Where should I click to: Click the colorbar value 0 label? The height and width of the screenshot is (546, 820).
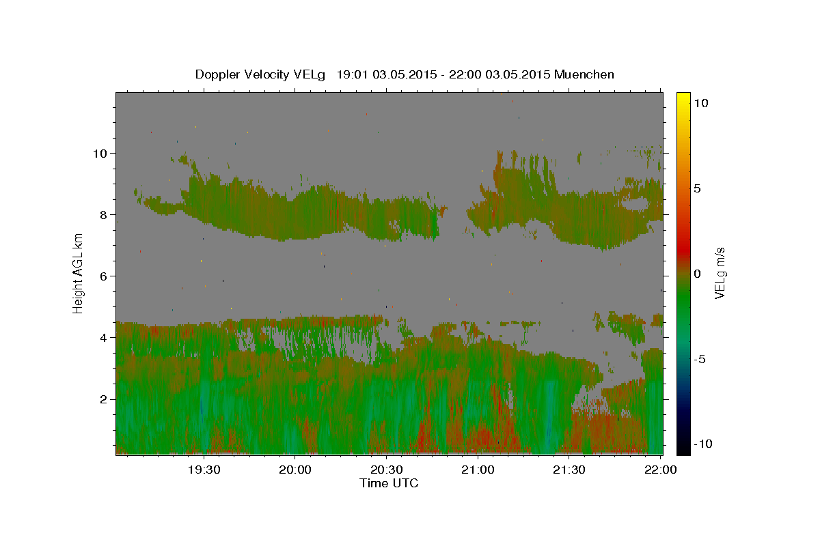(x=697, y=273)
